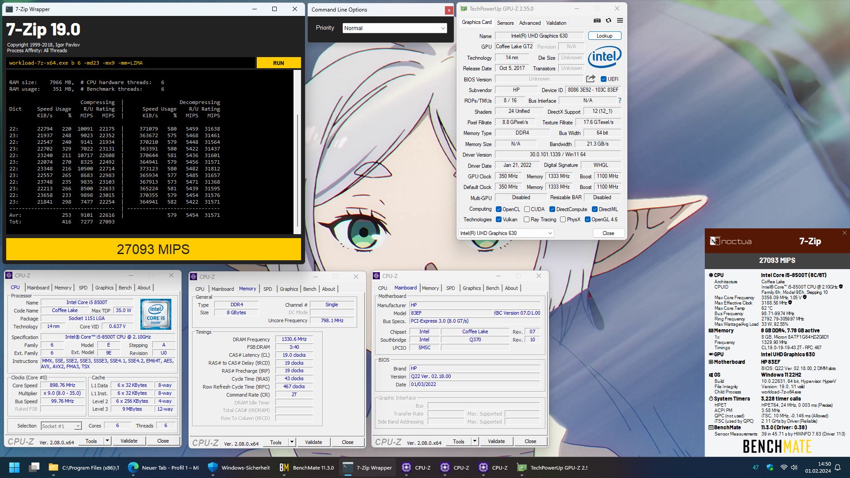Click the yellow RUN button
The image size is (850, 478).
(278, 63)
